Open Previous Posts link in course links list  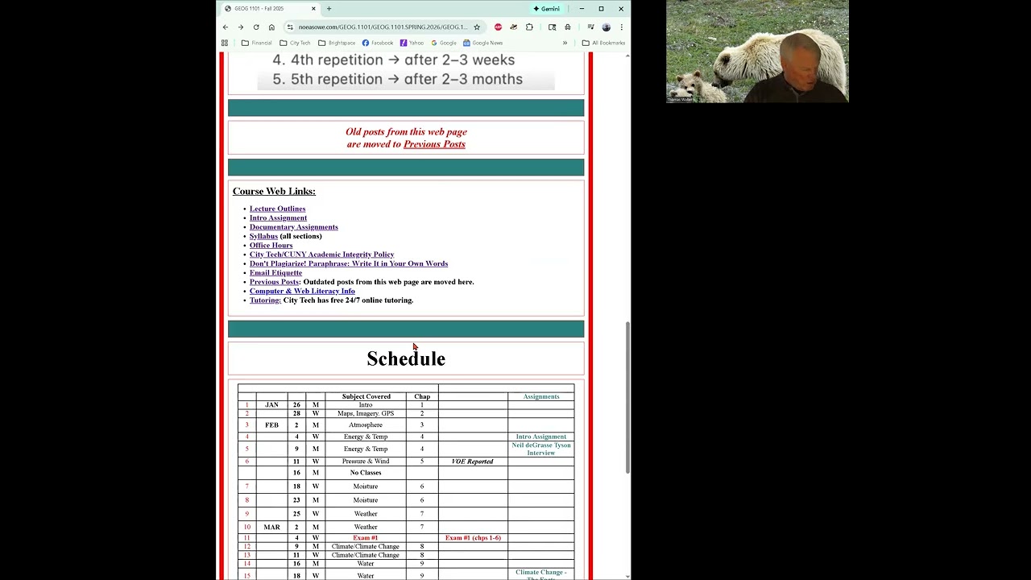pos(274,282)
